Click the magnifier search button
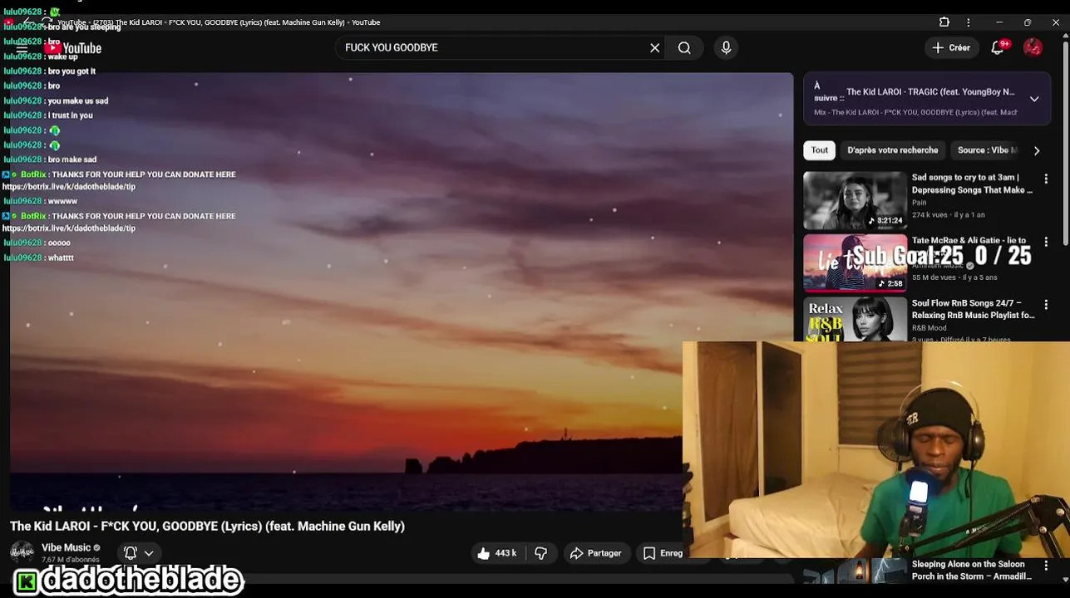 [684, 47]
